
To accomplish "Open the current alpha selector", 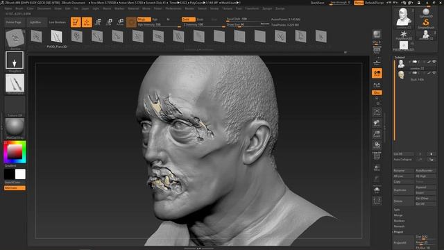I will [15, 83].
